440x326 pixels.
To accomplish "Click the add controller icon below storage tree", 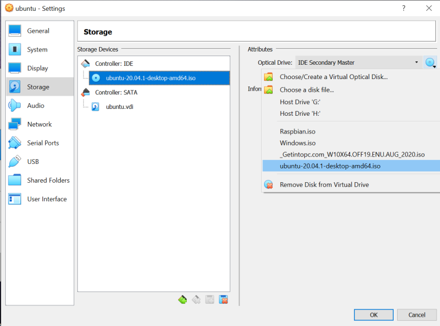I will [183, 299].
